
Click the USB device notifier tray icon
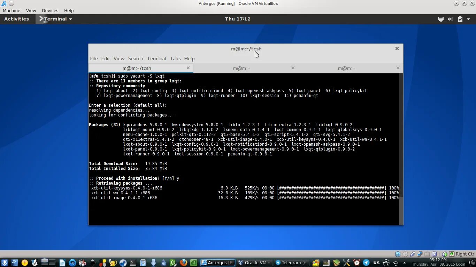(386, 263)
